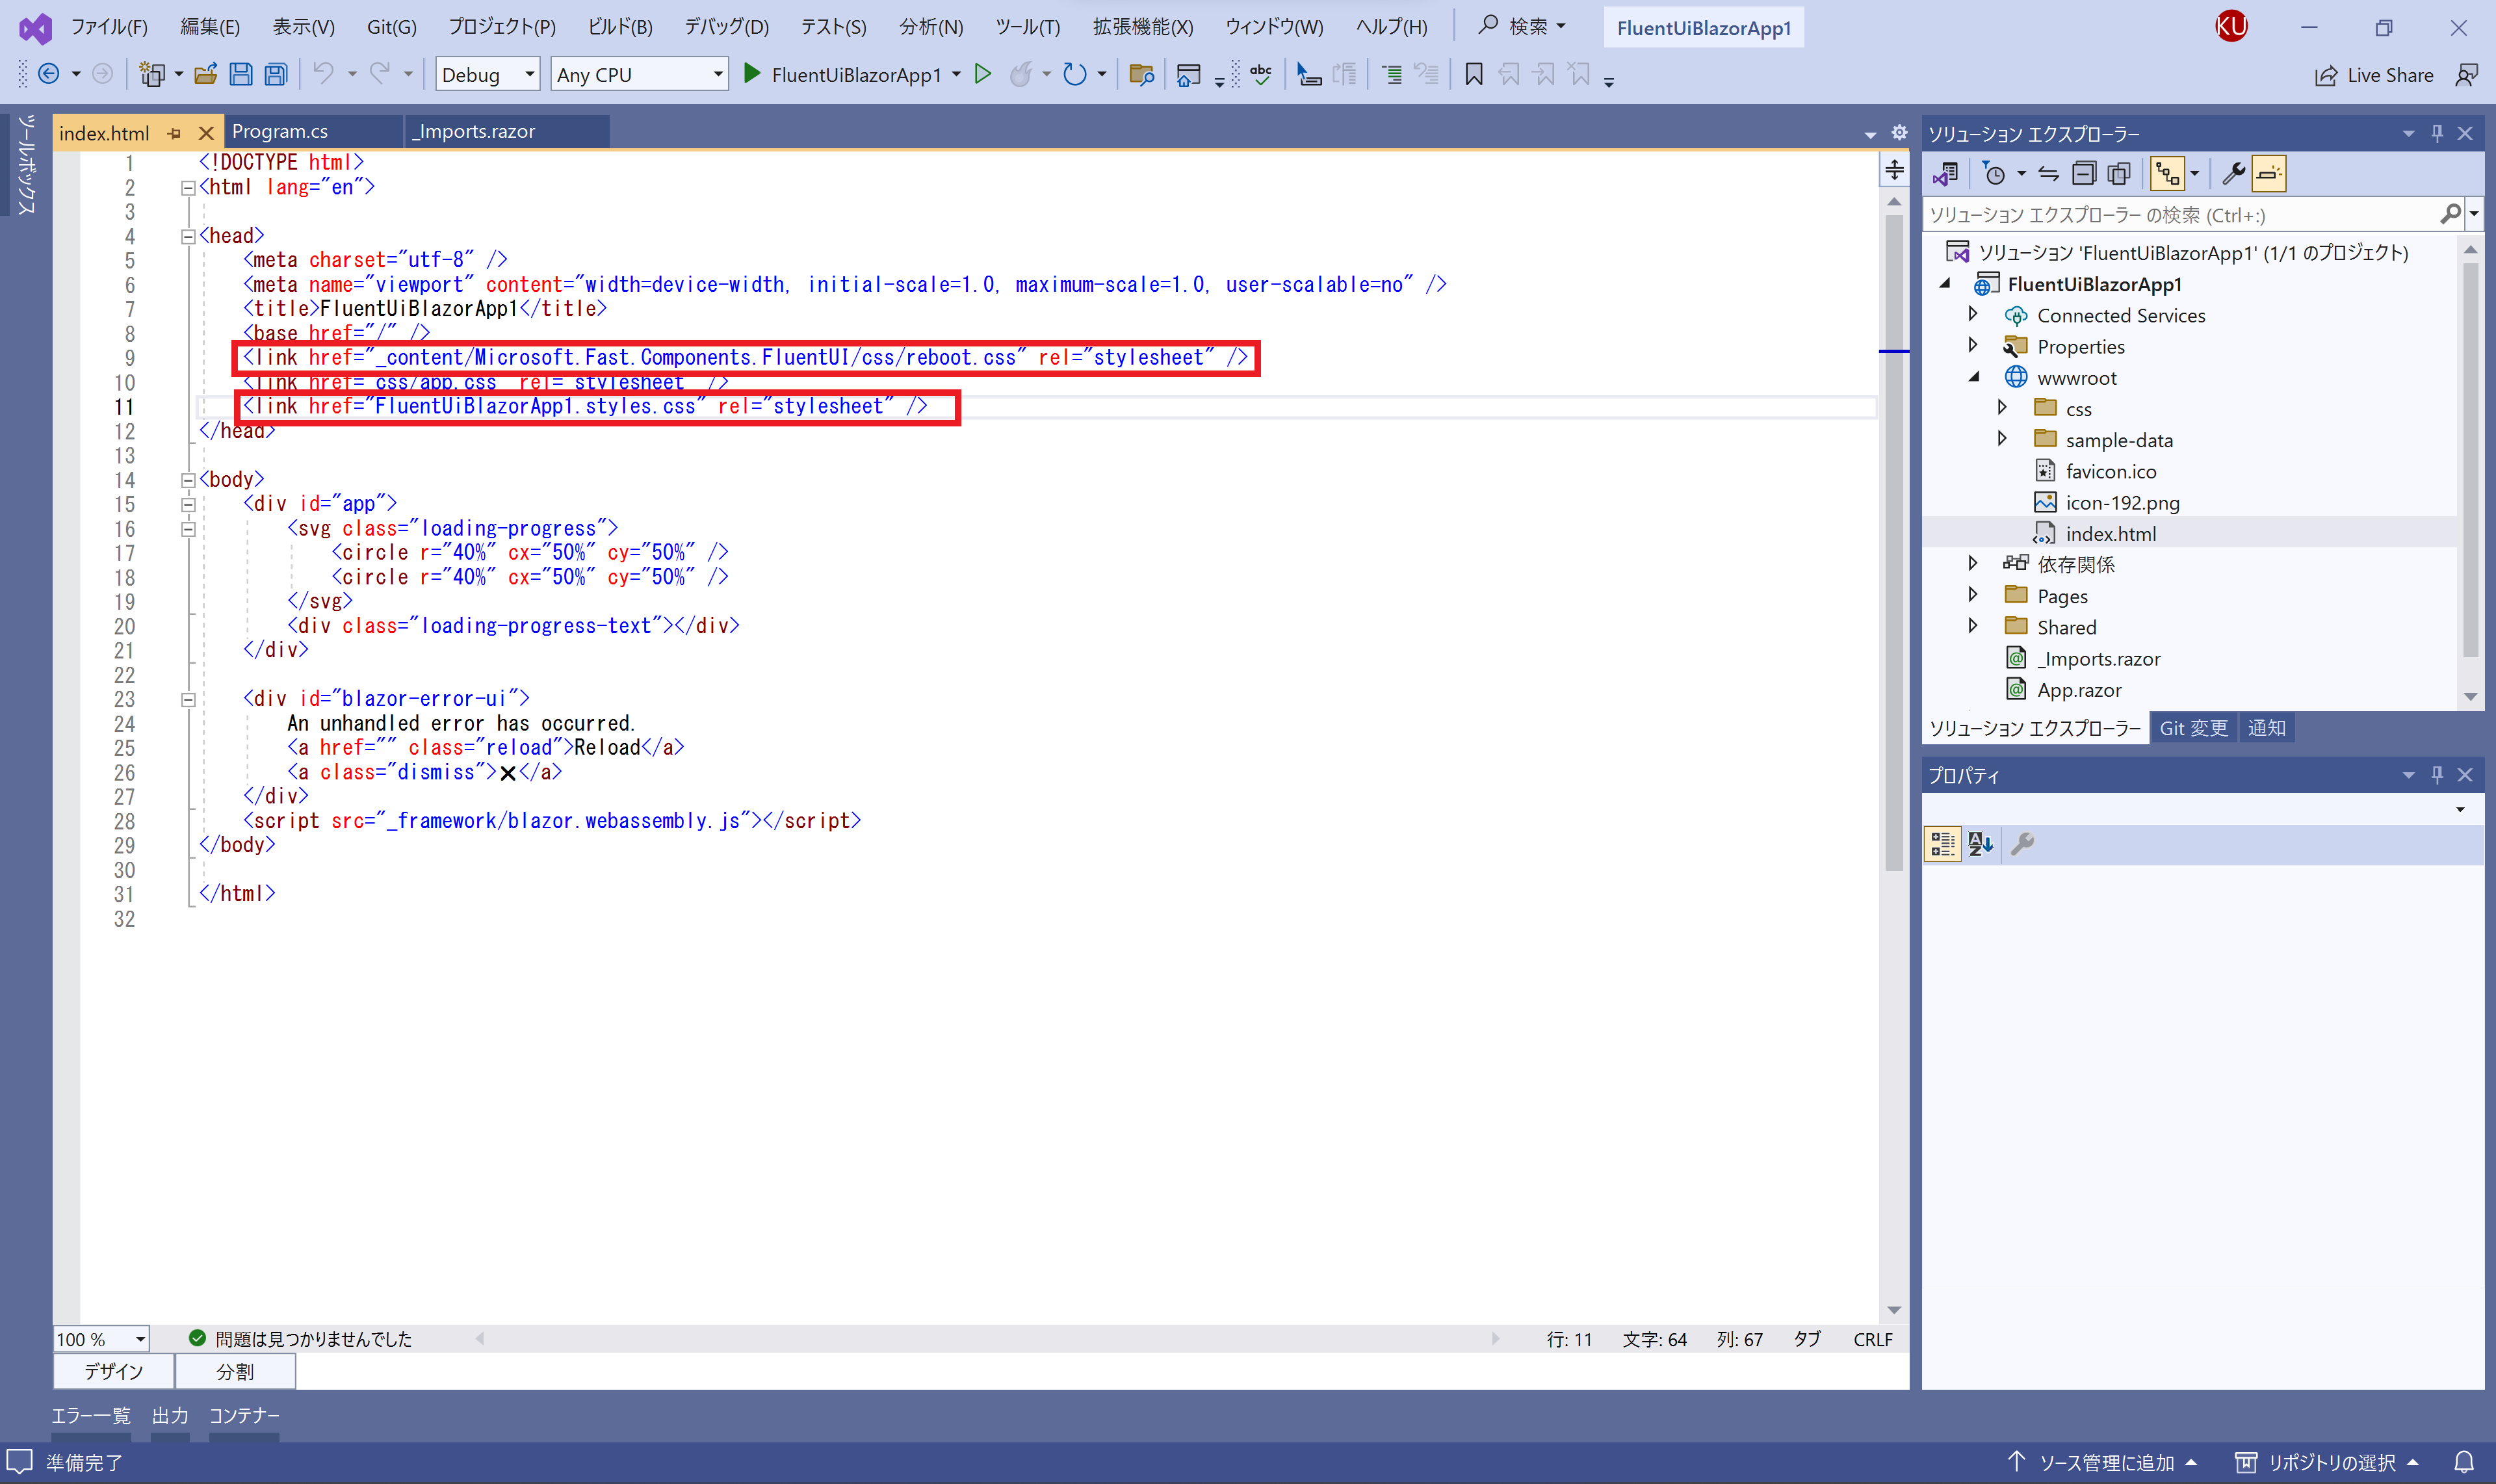Toggle auto-hide pin on Properties panel
The width and height of the screenshot is (2496, 1484).
(2437, 775)
